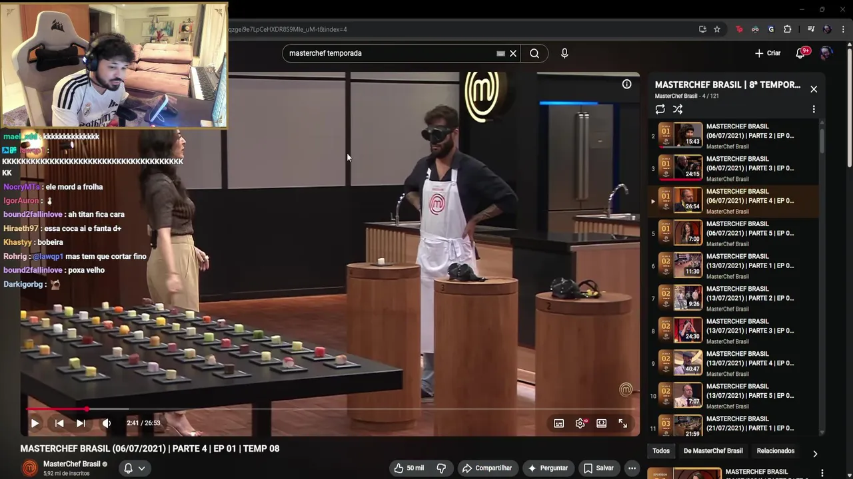
Task: Click the magnifier search button
Action: coord(534,53)
